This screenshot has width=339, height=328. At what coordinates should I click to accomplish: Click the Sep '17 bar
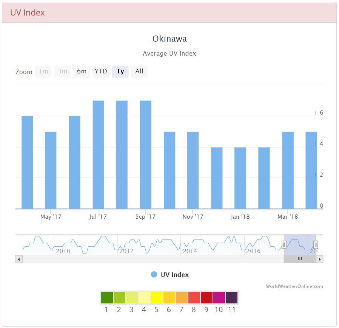click(x=146, y=155)
